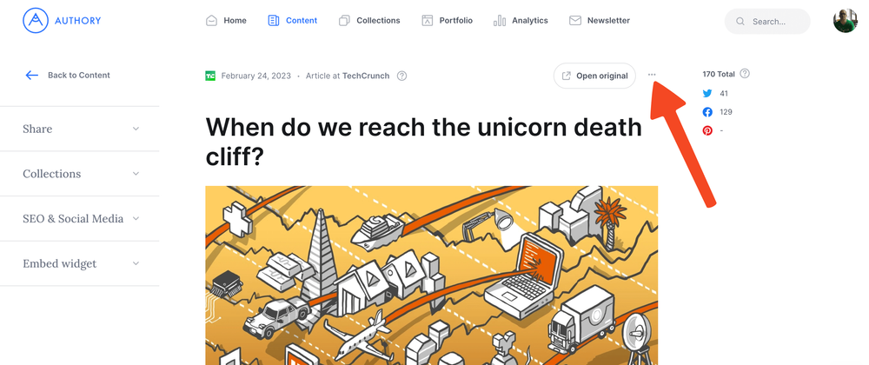Go to the Home tab
Image resolution: width=869 pixels, height=365 pixels.
click(x=226, y=20)
